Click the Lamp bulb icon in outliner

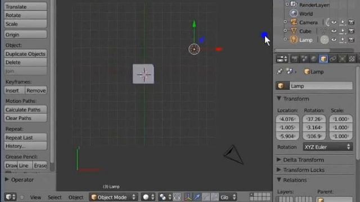coord(294,40)
